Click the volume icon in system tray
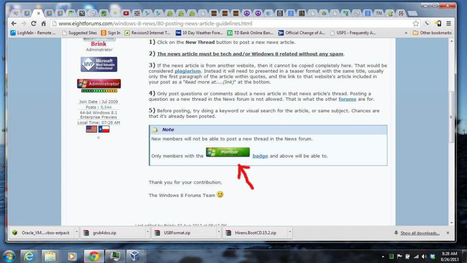Image resolution: width=467 pixels, height=263 pixels. coord(424,256)
